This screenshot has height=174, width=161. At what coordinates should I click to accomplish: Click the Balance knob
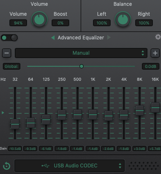[123, 19]
